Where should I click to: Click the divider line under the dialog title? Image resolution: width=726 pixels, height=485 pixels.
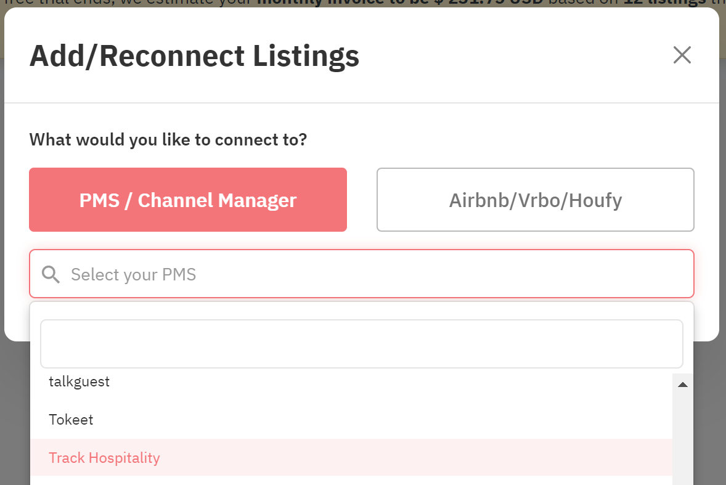(362, 103)
